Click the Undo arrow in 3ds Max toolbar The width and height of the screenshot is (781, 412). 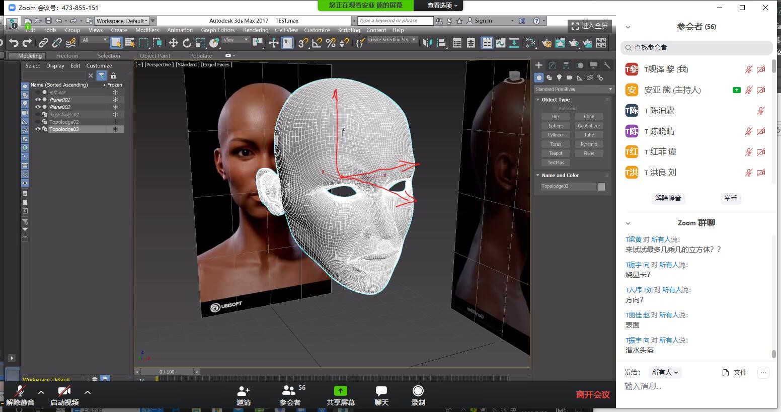pos(14,43)
